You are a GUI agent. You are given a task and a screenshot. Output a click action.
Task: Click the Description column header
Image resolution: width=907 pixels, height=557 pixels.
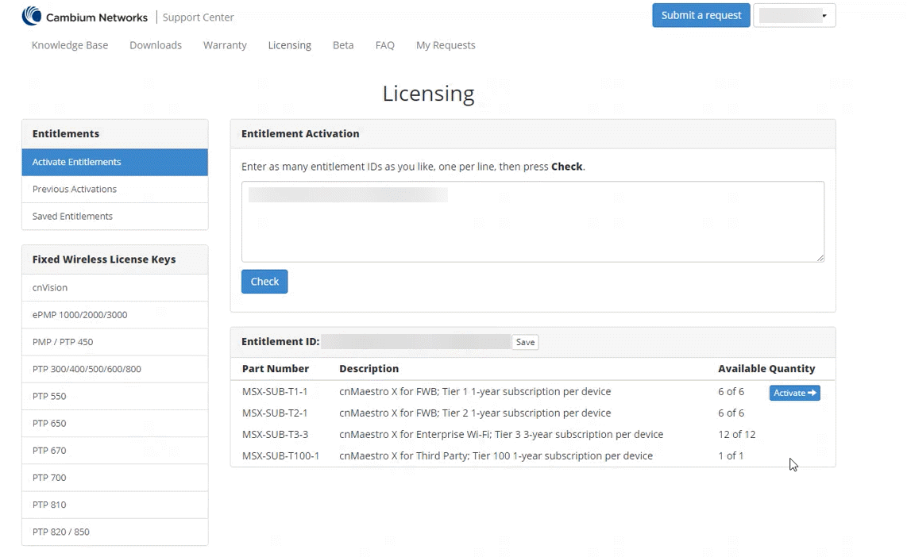point(369,369)
